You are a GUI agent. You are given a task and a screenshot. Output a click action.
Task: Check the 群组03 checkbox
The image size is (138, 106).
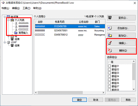(x=109, y=73)
